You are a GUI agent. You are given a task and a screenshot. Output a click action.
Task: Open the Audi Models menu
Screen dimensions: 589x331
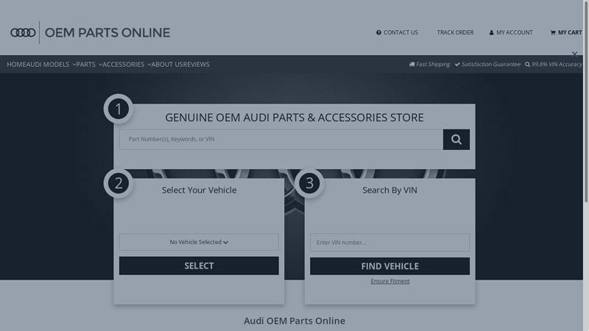tap(48, 65)
